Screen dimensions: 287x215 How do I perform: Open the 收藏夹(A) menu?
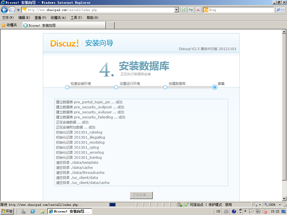tap(58, 18)
